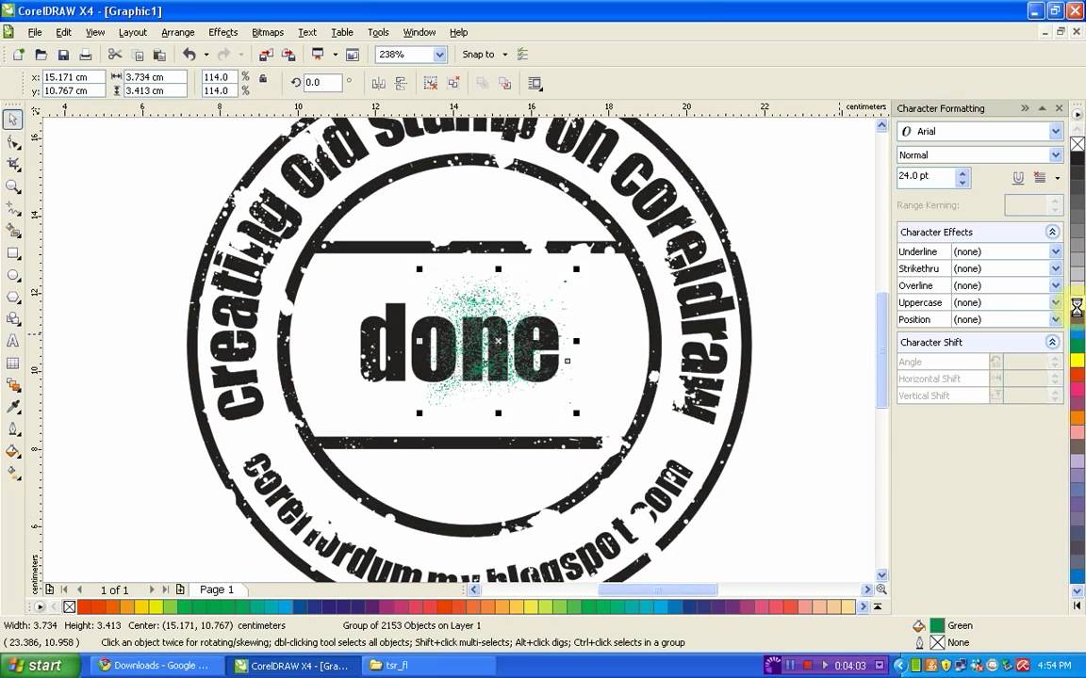The height and width of the screenshot is (678, 1086).
Task: Open the Arrange menu
Action: 178,32
